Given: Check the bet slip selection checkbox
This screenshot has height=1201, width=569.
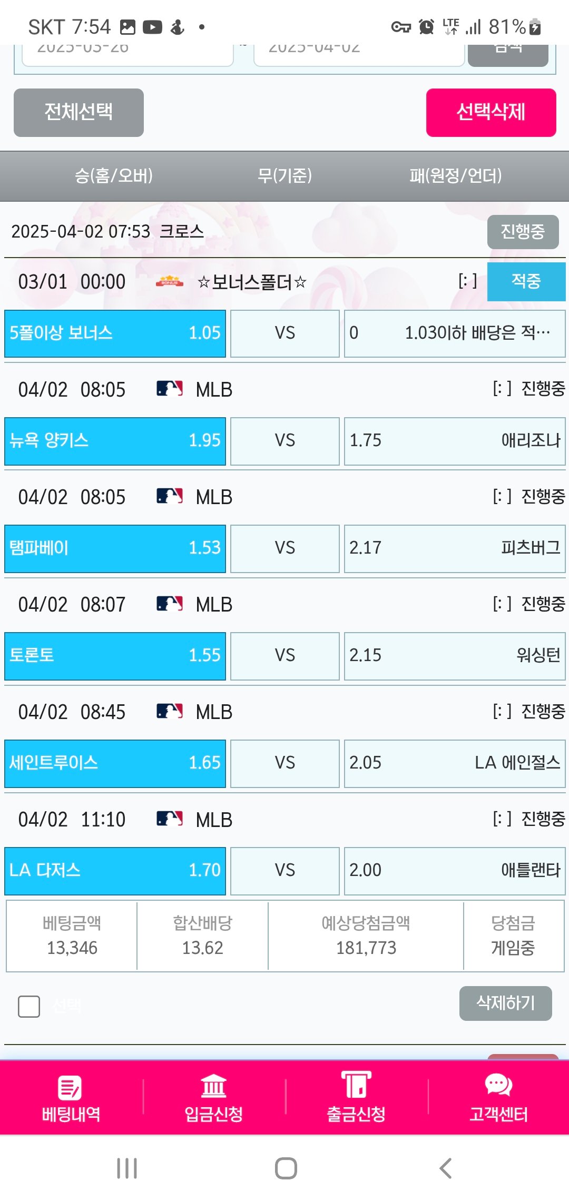Looking at the screenshot, I should 29,1006.
